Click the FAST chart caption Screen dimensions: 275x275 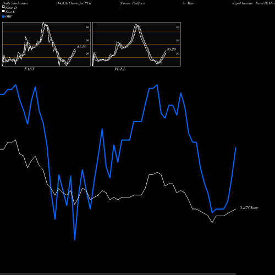29,69
